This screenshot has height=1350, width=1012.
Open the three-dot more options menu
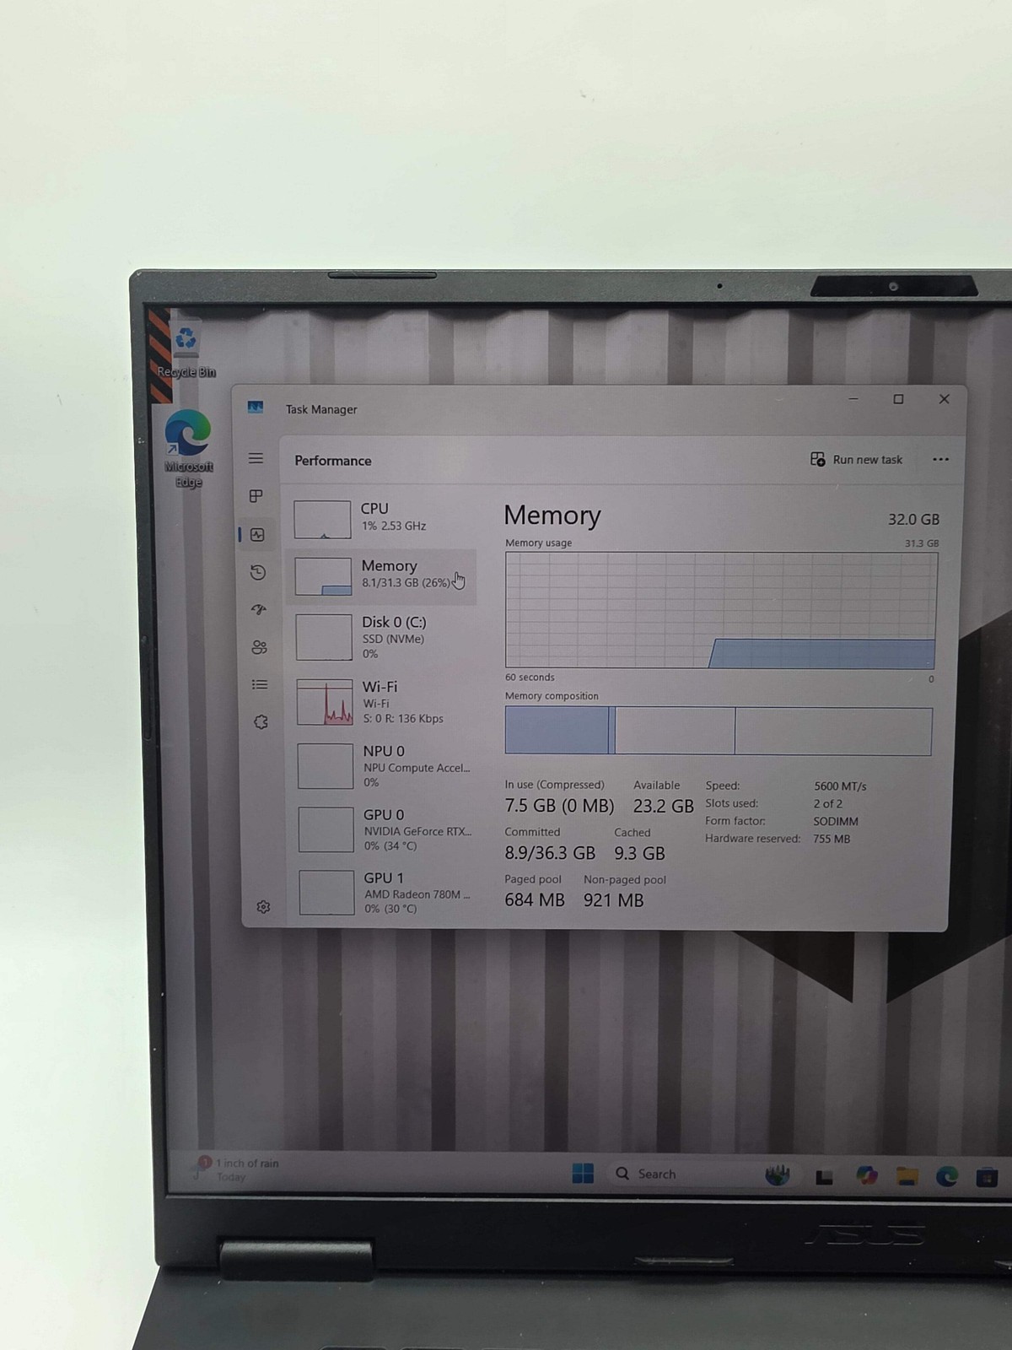pyautogui.click(x=940, y=460)
